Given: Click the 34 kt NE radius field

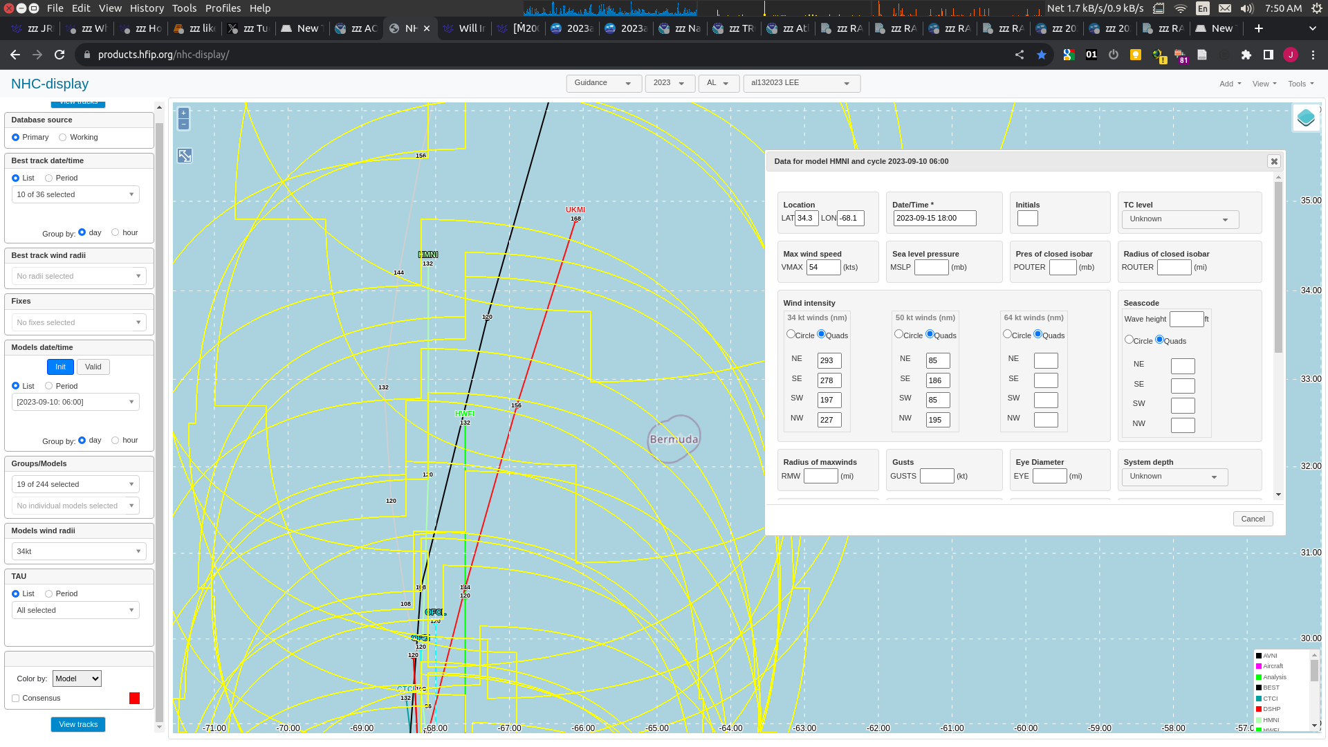Looking at the screenshot, I should coord(829,360).
